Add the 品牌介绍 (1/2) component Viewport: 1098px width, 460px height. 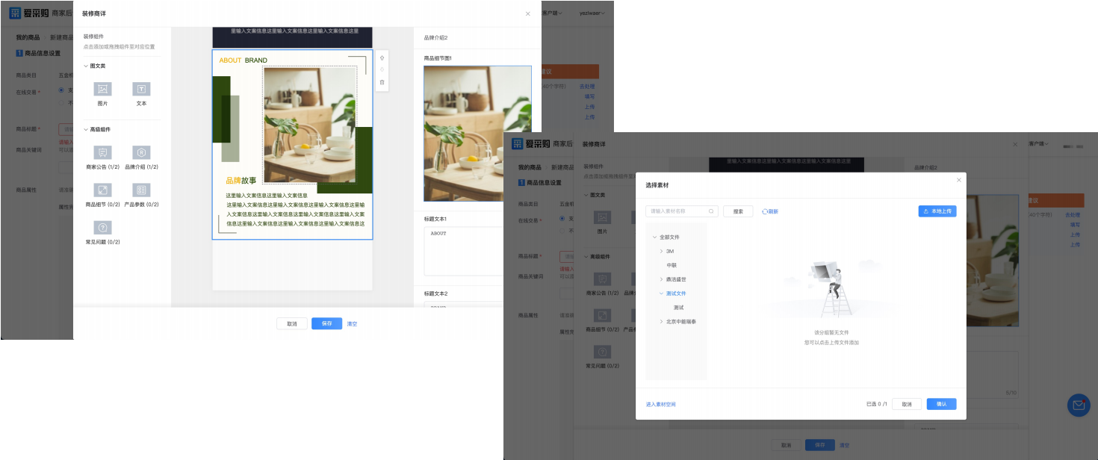click(x=141, y=152)
